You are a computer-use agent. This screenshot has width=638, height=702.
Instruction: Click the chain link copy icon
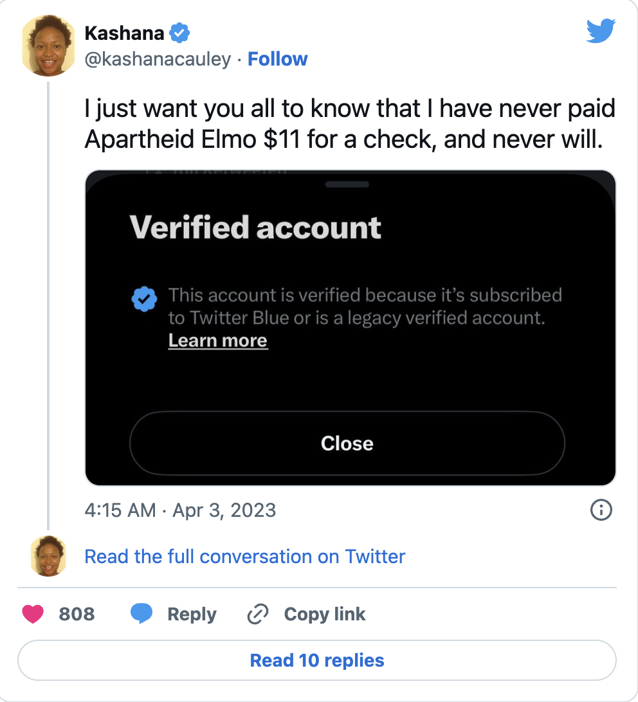[x=257, y=614]
